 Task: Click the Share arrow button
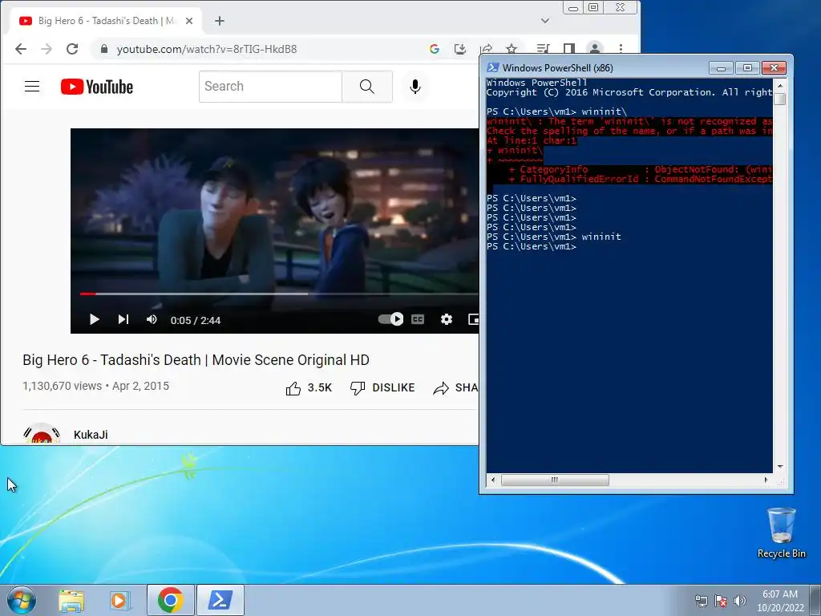[455, 387]
